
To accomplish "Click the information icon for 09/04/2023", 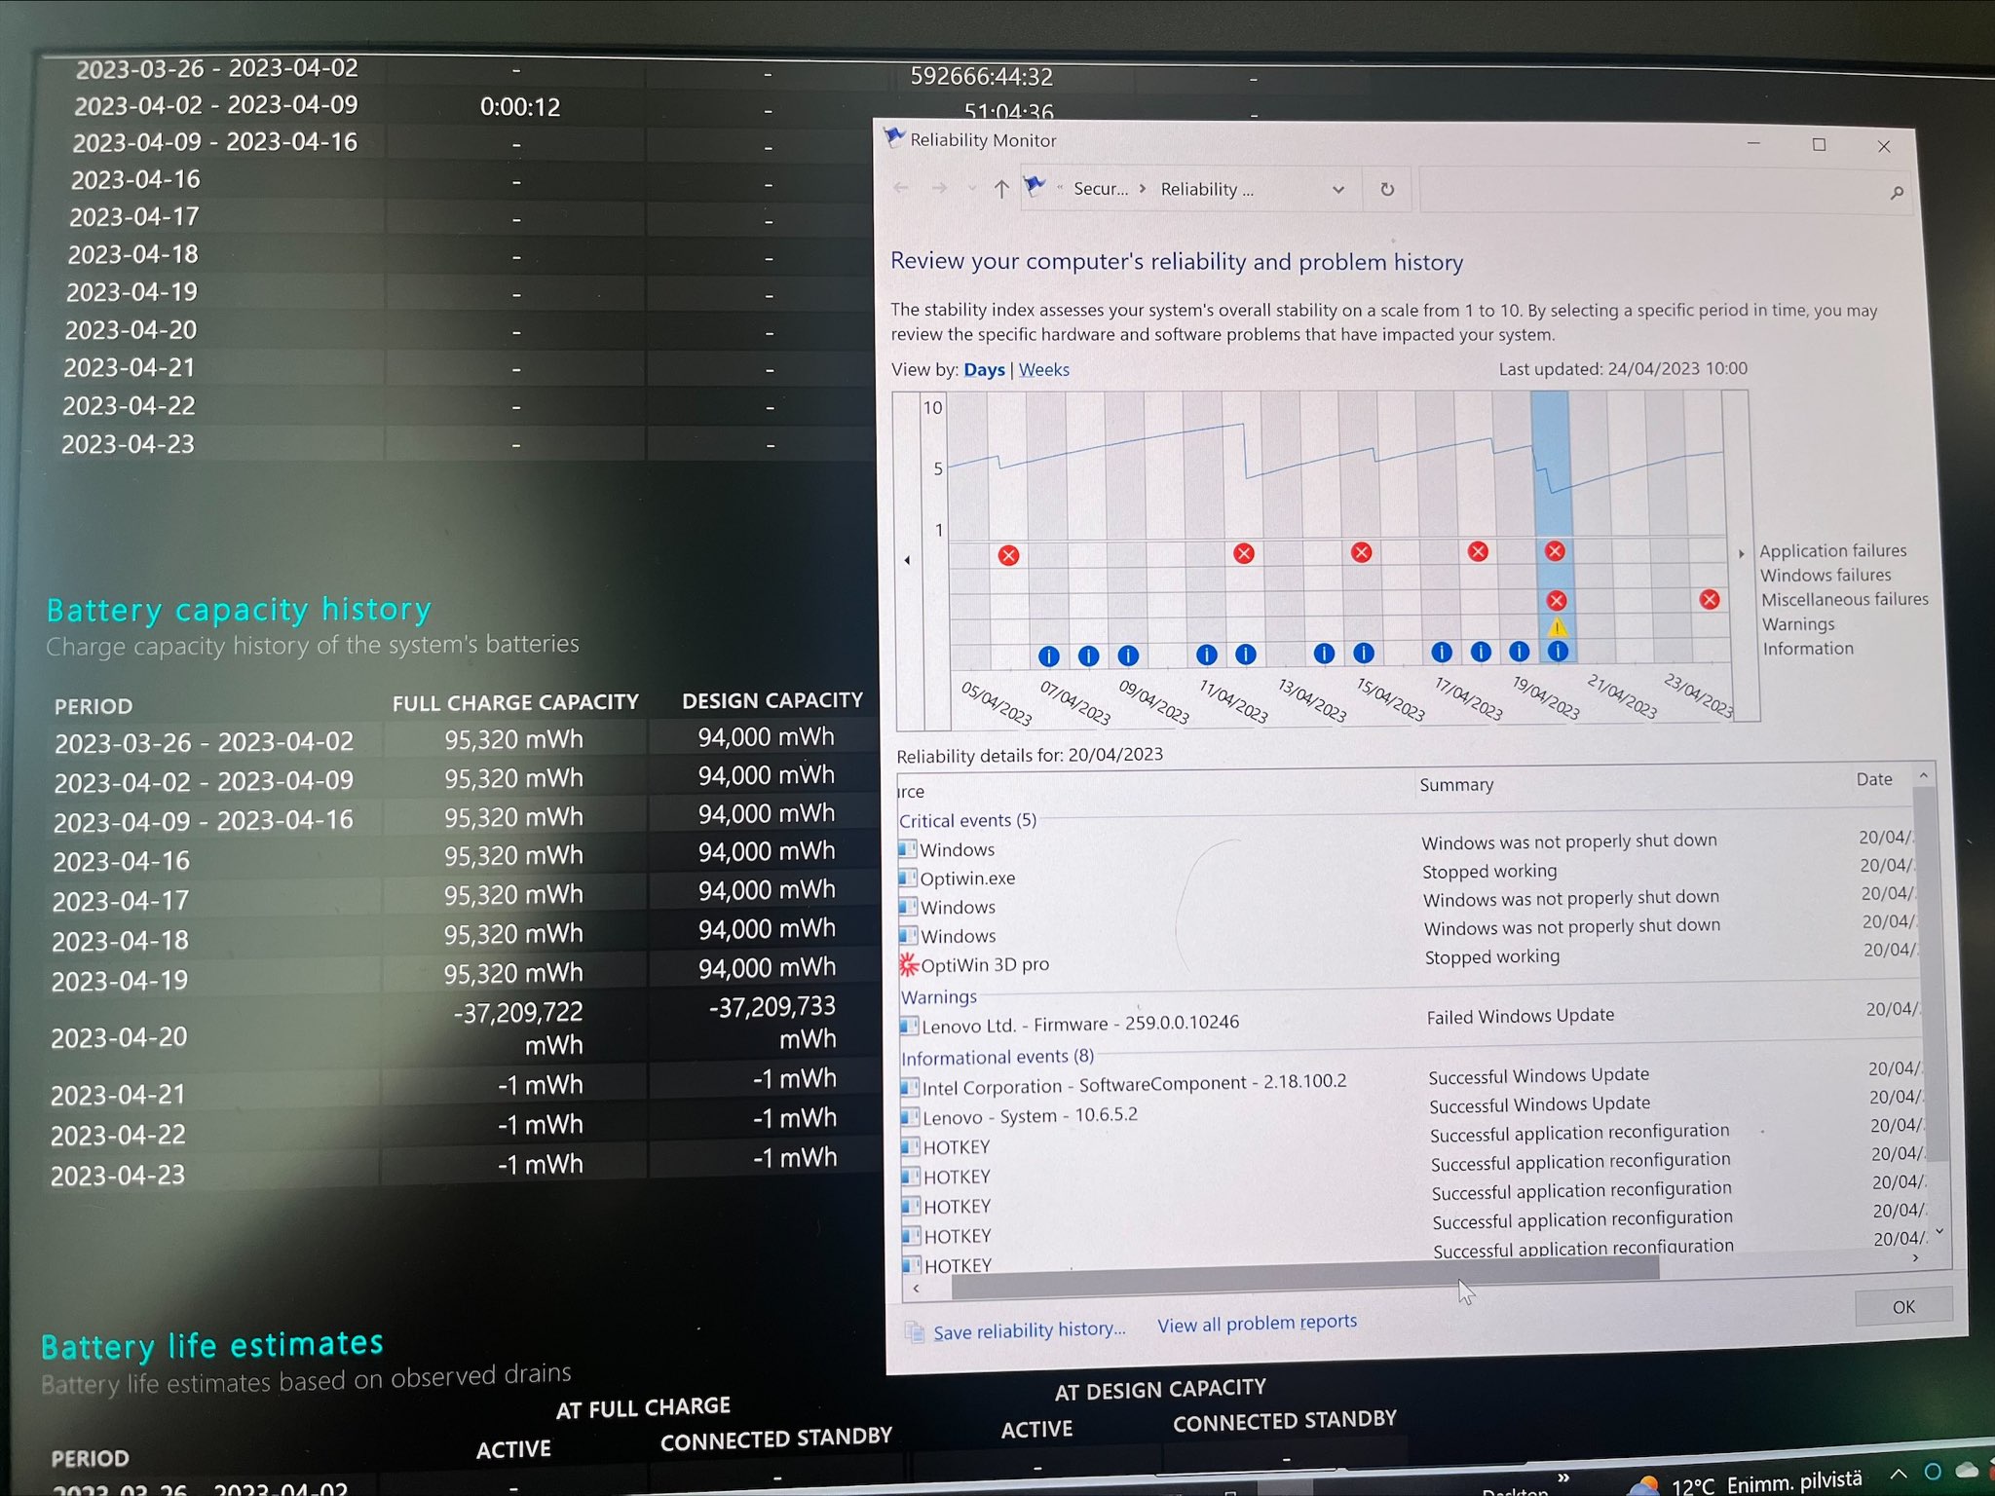I will pyautogui.click(x=1127, y=655).
